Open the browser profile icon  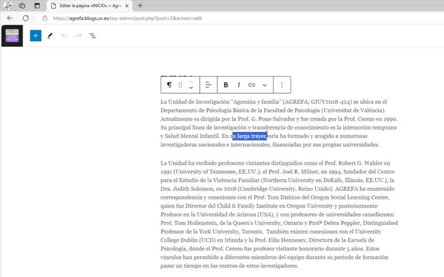[8, 6]
